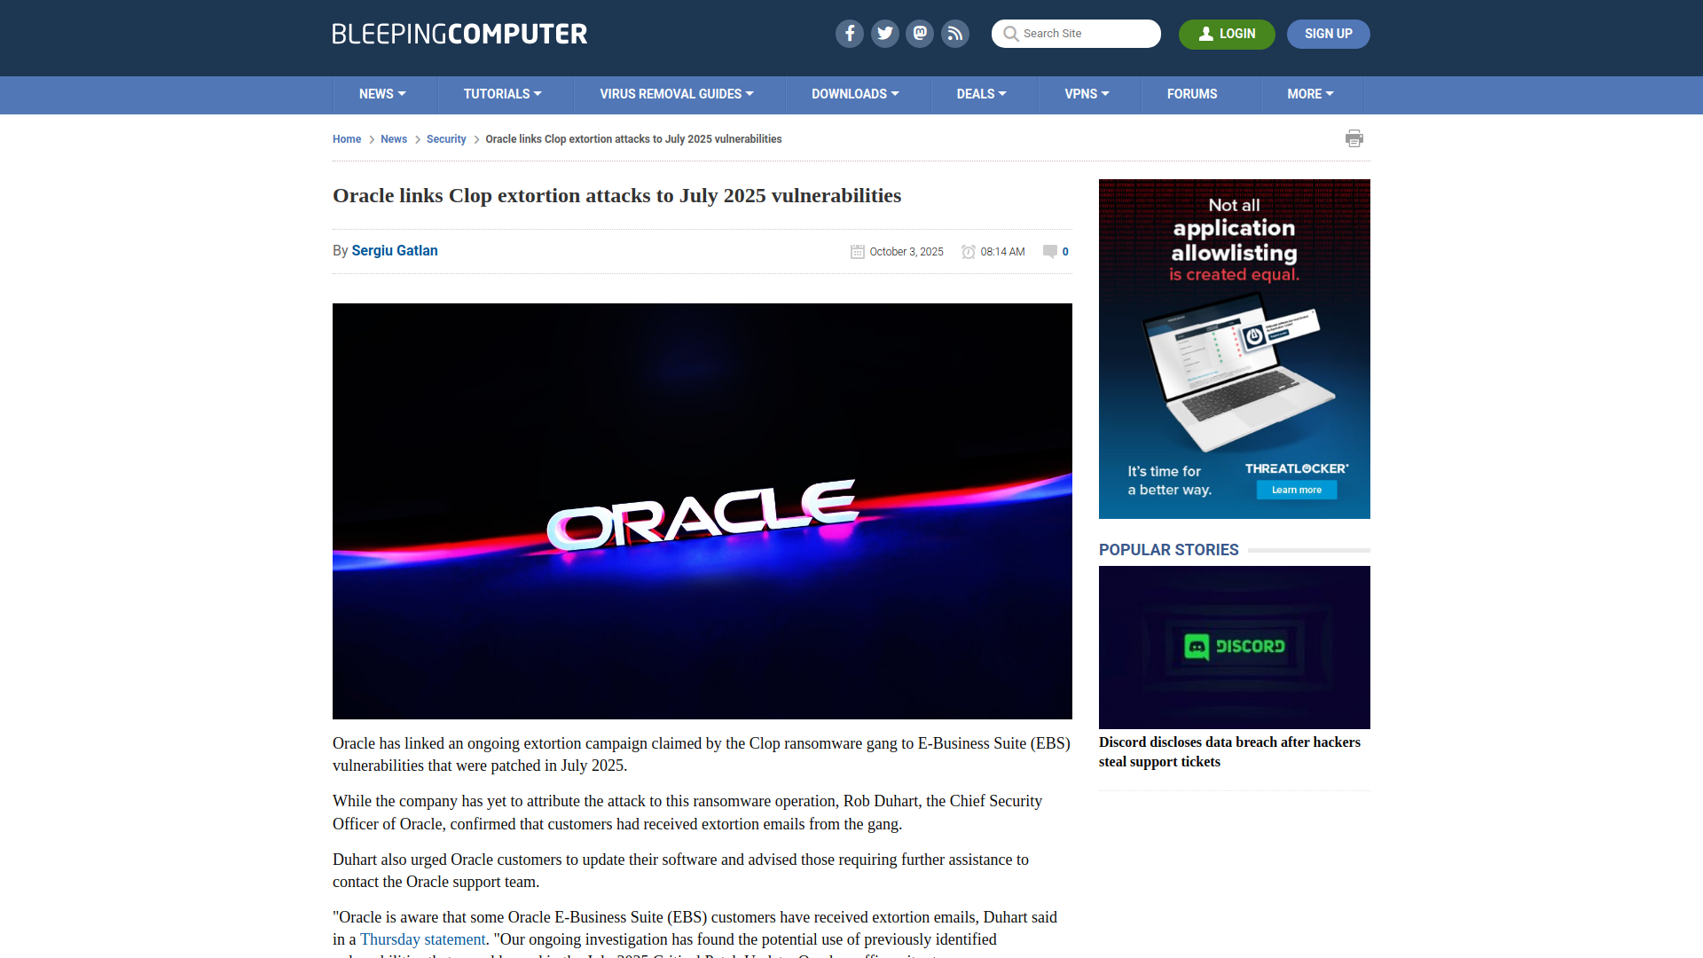Viewport: 1703px width, 958px height.
Task: Open the RSS feed icon
Action: click(955, 34)
